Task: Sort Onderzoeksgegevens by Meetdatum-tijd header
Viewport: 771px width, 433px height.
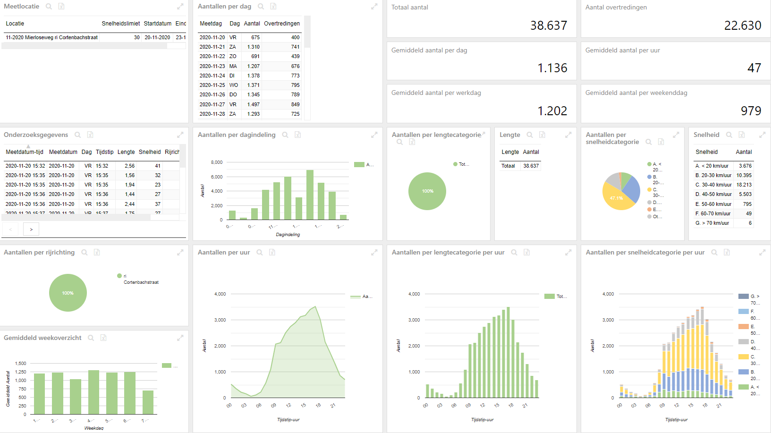Action: [x=25, y=152]
